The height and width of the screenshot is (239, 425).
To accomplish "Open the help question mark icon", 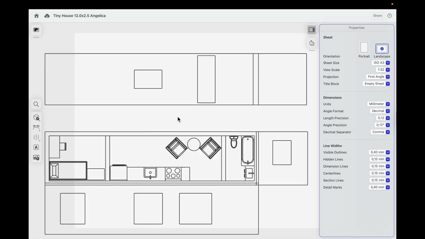I will click(389, 16).
